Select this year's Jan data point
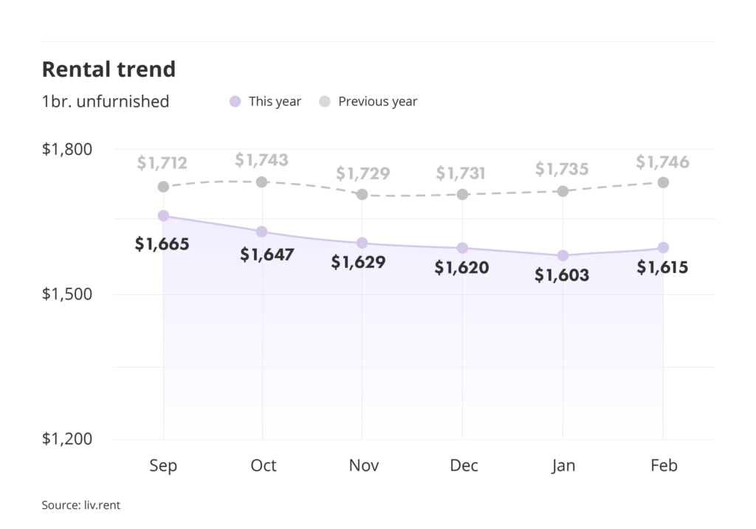 pos(563,255)
